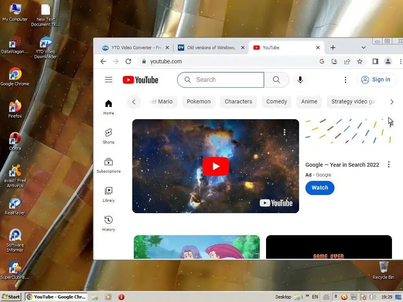Open the Chrome profile avatar
The height and width of the screenshot is (302, 403).
point(388,61)
